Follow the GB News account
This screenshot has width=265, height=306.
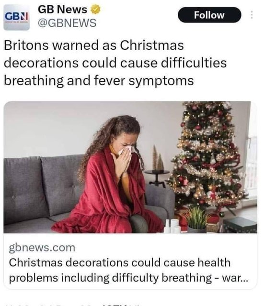point(209,15)
